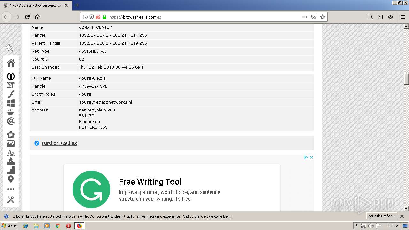The height and width of the screenshot is (230, 409).
Task: Open the Windows logo Silverlight icon in sidebar
Action: click(11, 103)
